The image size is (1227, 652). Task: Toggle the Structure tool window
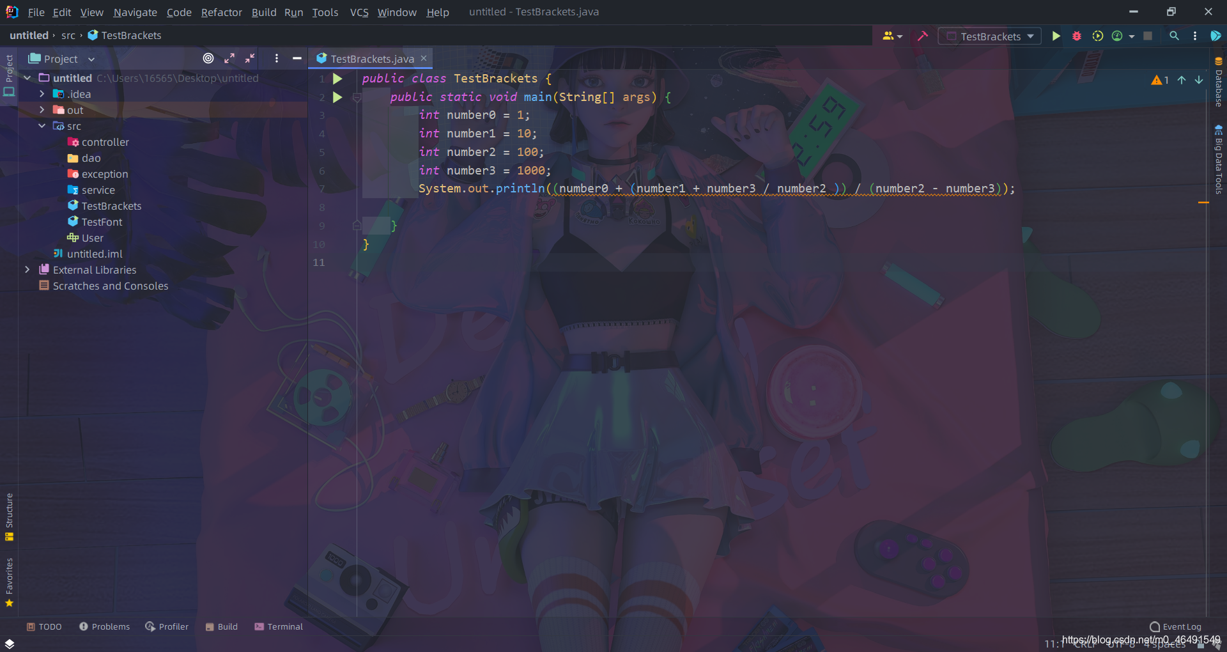9,517
